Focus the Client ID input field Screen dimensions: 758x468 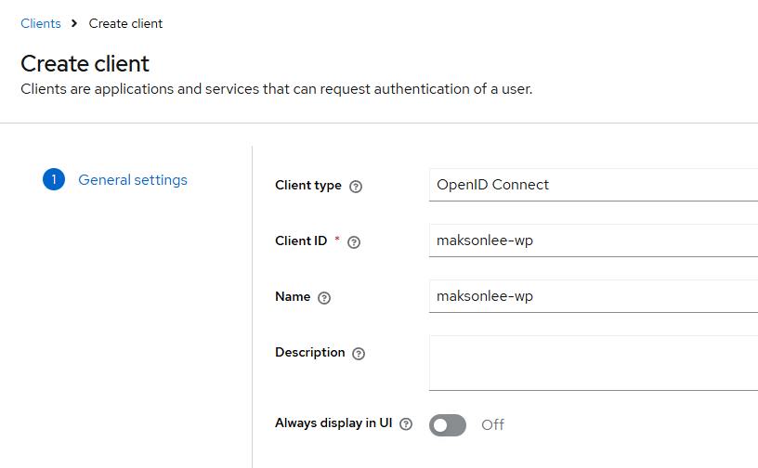click(x=593, y=240)
